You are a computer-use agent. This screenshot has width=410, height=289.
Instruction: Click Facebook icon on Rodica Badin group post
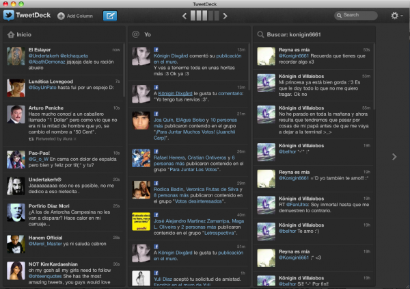(x=156, y=183)
